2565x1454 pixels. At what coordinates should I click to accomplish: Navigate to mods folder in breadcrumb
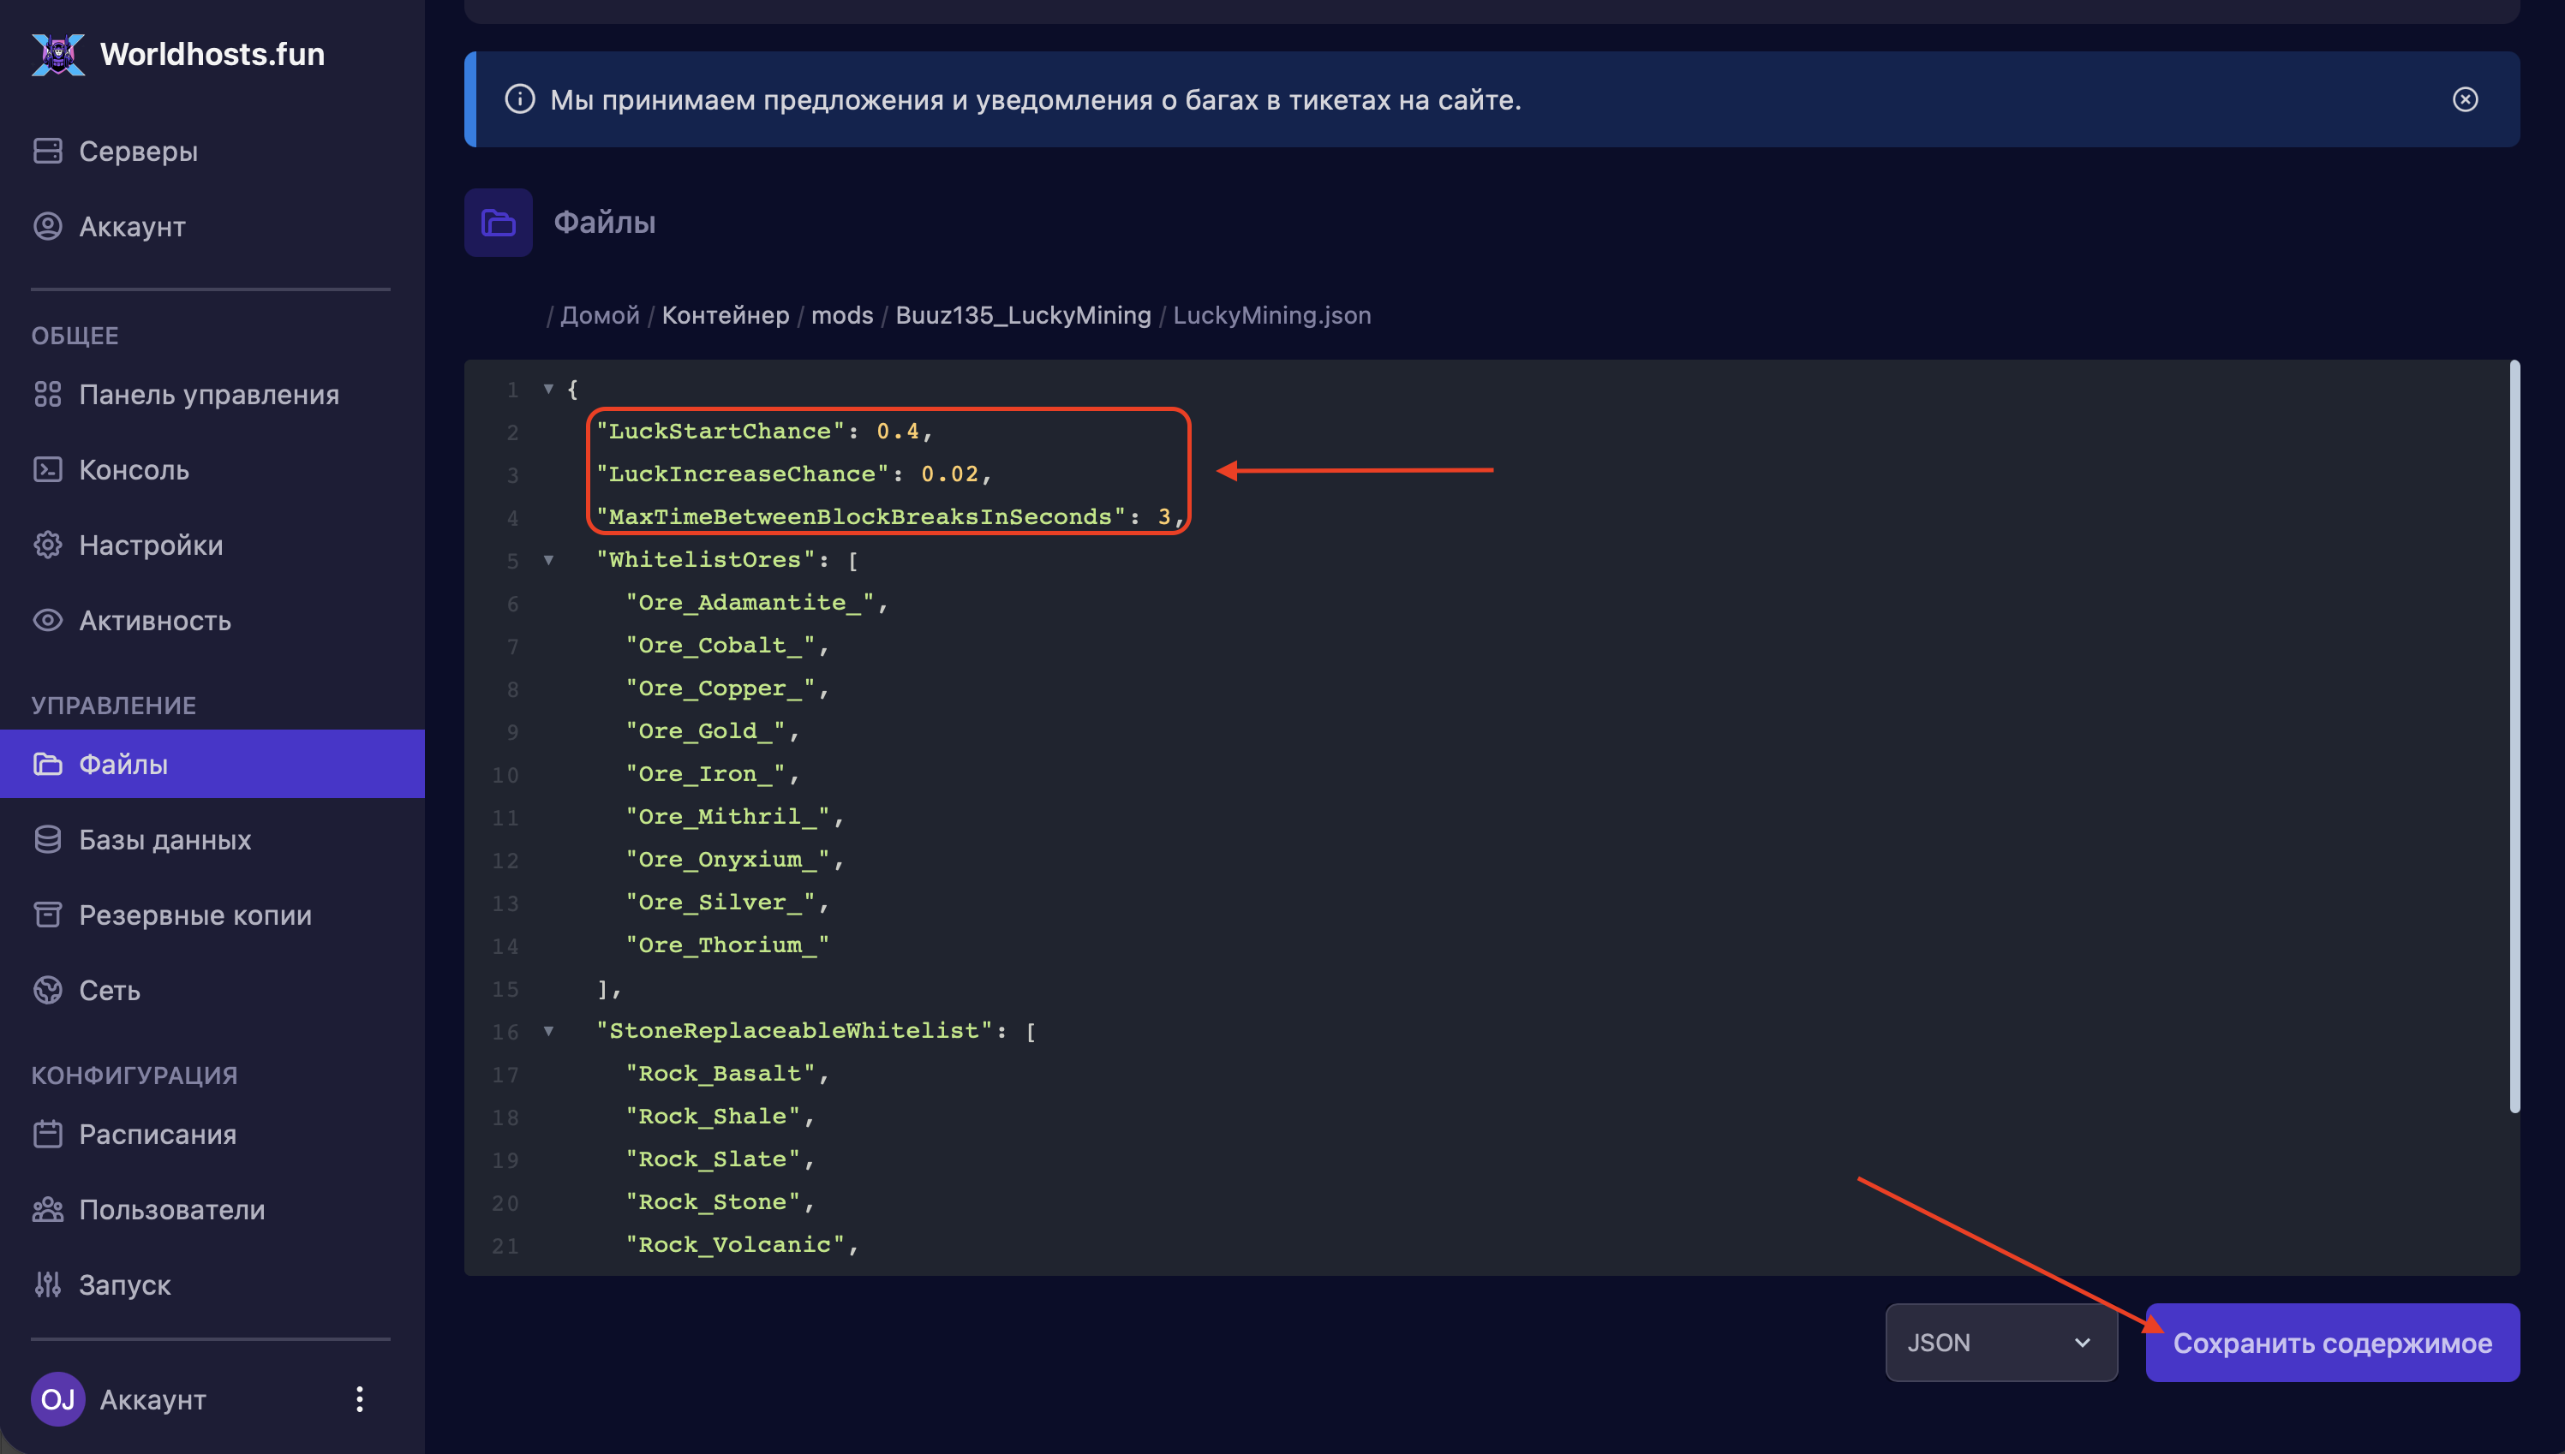tap(841, 316)
